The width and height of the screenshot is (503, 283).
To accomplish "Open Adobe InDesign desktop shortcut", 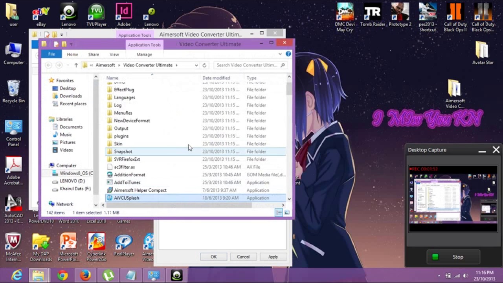I will coord(124,16).
